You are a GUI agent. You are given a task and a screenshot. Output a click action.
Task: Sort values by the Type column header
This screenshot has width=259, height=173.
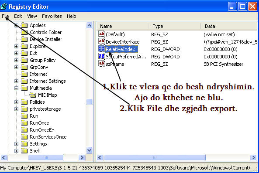pyautogui.click(x=175, y=26)
